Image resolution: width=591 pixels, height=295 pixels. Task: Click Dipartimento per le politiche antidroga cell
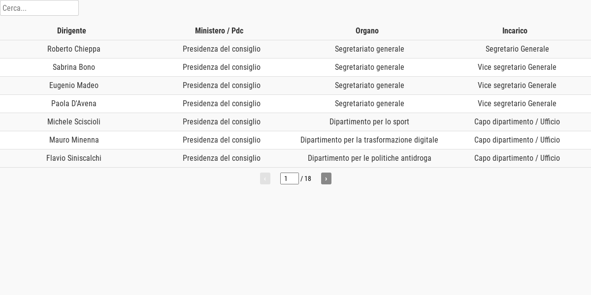tap(369, 158)
